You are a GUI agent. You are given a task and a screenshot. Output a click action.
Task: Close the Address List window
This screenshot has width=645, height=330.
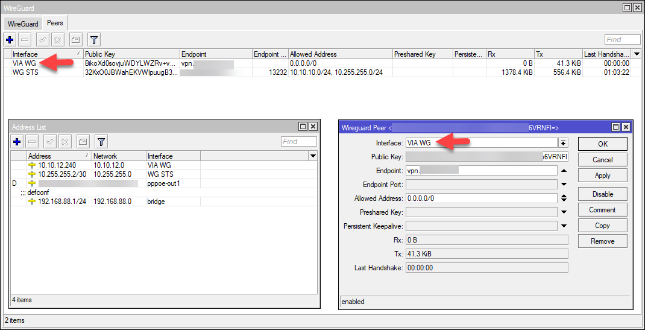pyautogui.click(x=313, y=127)
